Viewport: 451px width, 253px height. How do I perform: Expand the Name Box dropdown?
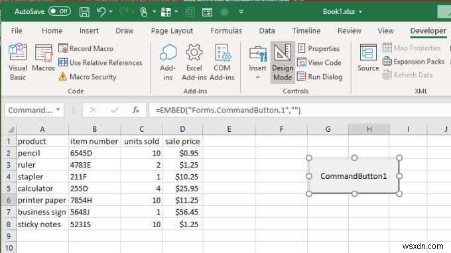point(58,110)
